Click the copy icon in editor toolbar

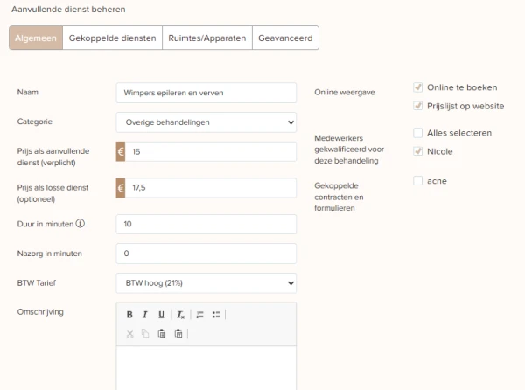[x=145, y=333]
